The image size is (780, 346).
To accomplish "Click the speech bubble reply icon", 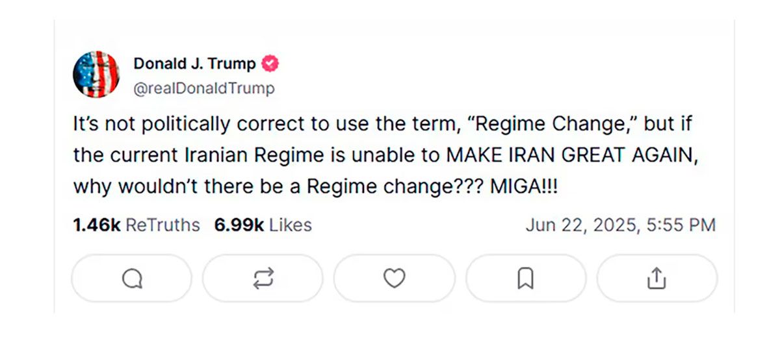I will pyautogui.click(x=132, y=278).
